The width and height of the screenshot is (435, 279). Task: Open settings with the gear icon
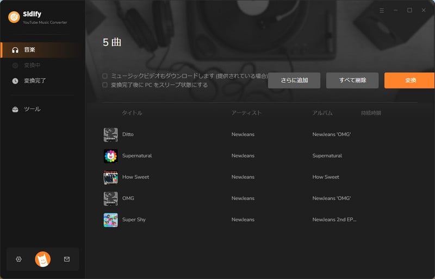[18, 259]
